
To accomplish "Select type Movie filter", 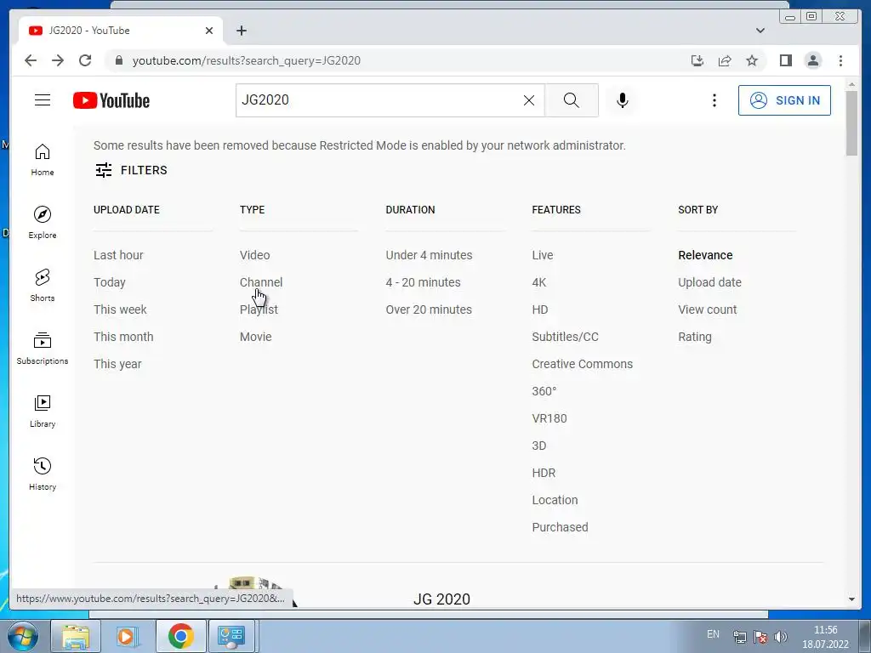I will click(x=255, y=337).
